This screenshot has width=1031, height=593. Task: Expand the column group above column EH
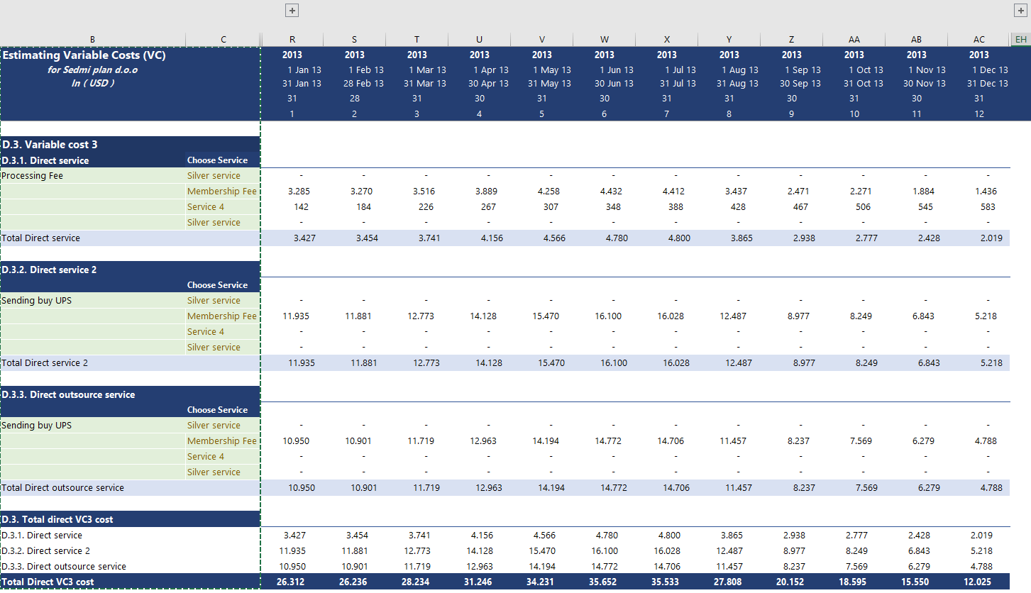pyautogui.click(x=1021, y=10)
